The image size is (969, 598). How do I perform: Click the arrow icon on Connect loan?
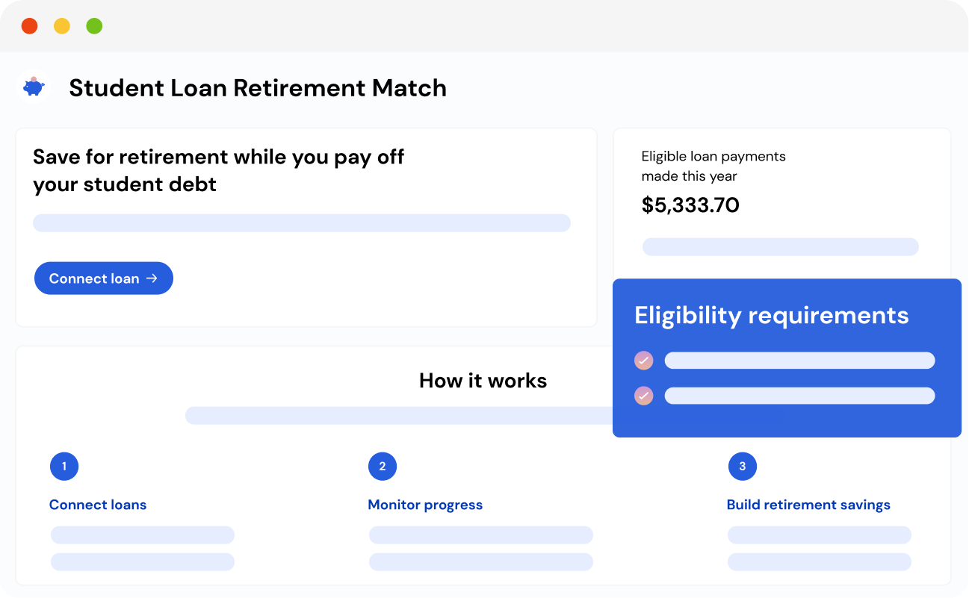pos(152,278)
